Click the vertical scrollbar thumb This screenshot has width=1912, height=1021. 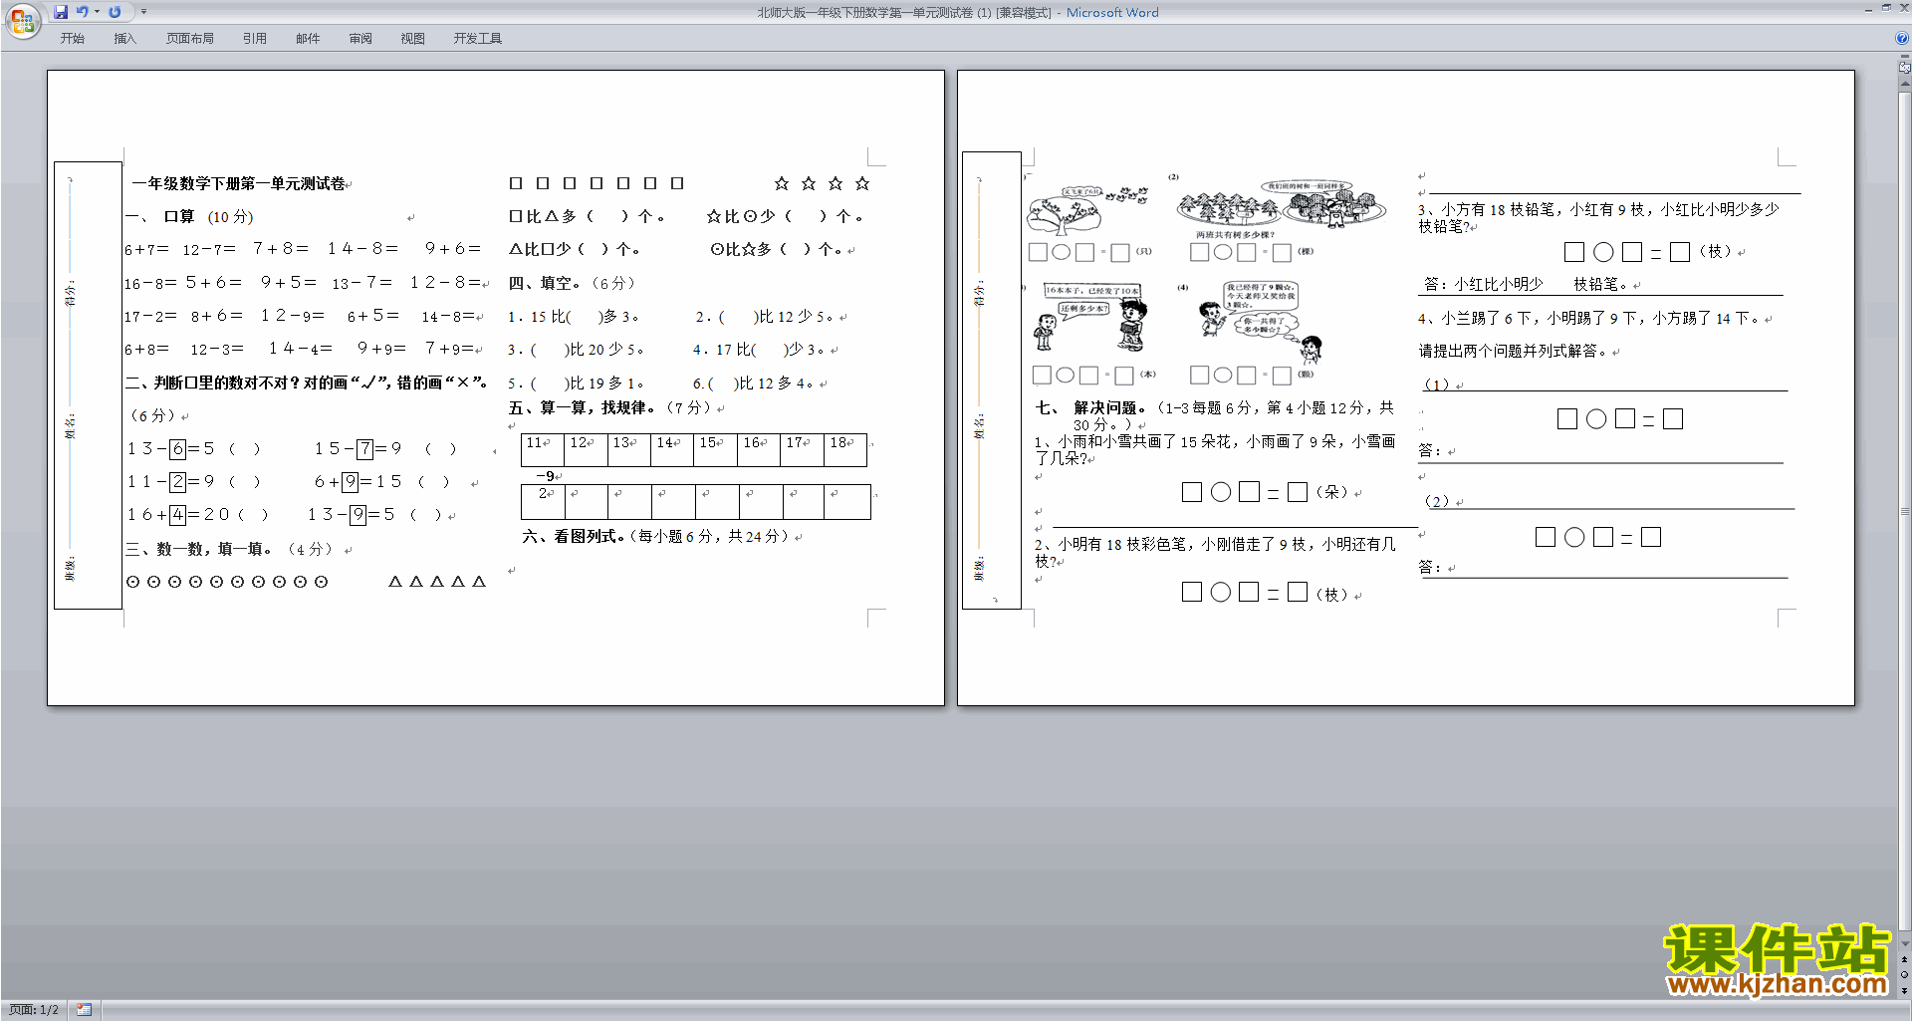coord(1905,512)
